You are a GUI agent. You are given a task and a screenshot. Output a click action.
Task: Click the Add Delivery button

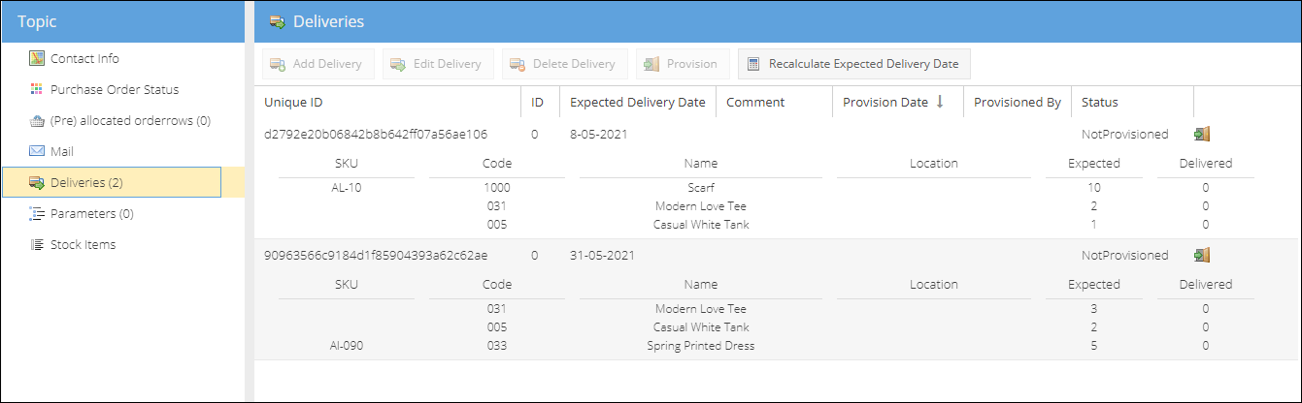(317, 64)
